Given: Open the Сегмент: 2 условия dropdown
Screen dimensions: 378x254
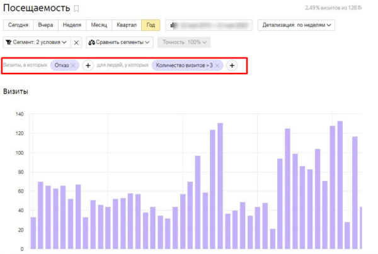Looking at the screenshot, I should (35, 42).
